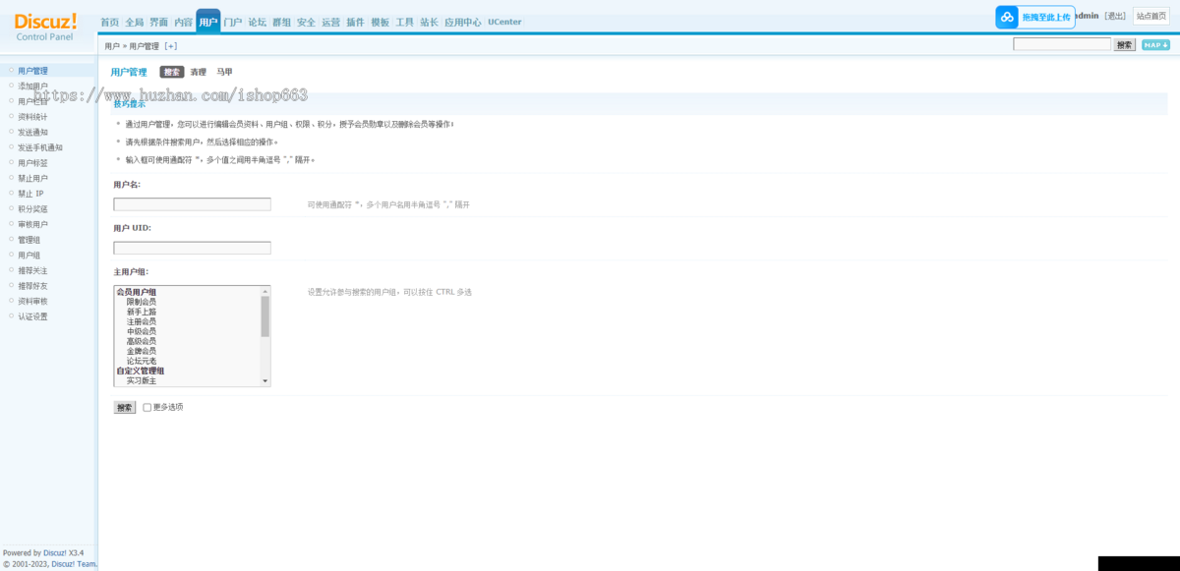Switch to the 清理 sub-tab
The image size is (1180, 571).
point(199,72)
